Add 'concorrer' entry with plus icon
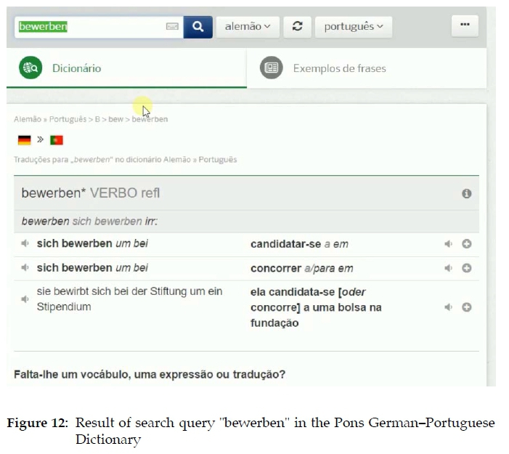The image size is (509, 454). tap(467, 268)
